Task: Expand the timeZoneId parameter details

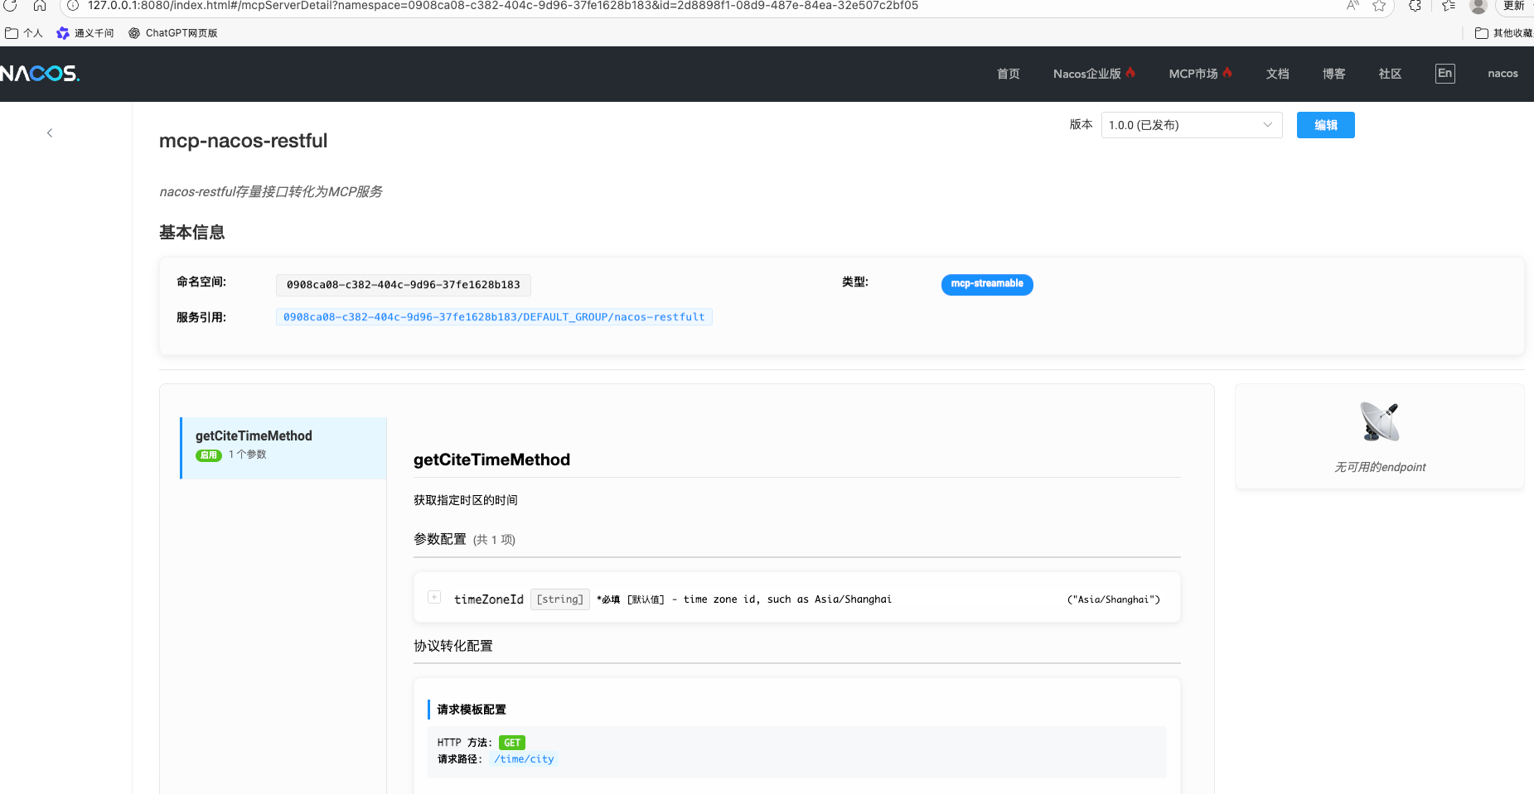Action: (x=433, y=596)
